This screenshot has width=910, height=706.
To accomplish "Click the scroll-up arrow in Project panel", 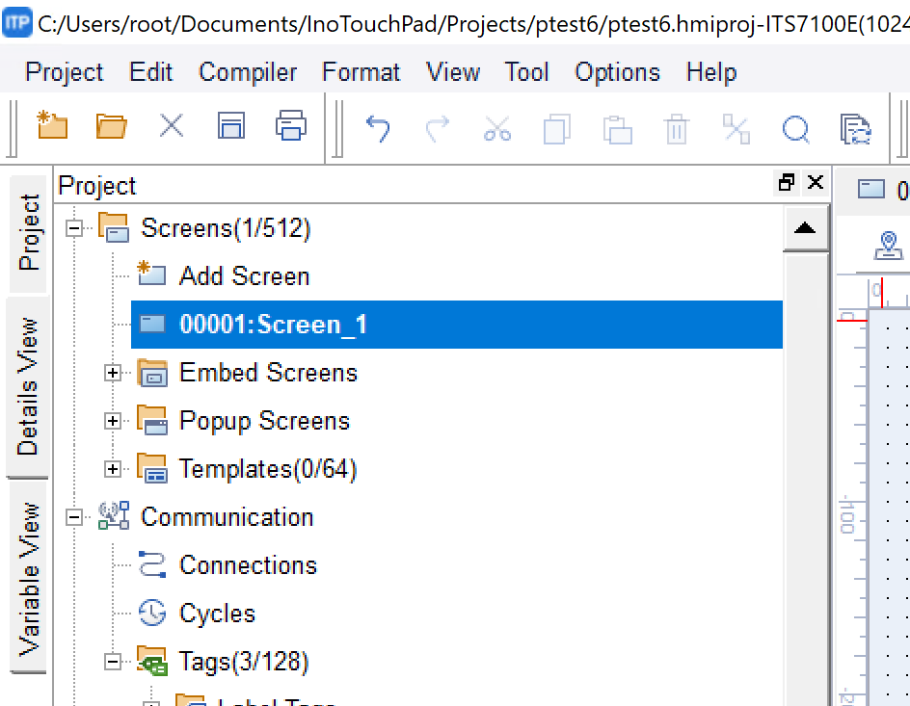I will tap(805, 228).
